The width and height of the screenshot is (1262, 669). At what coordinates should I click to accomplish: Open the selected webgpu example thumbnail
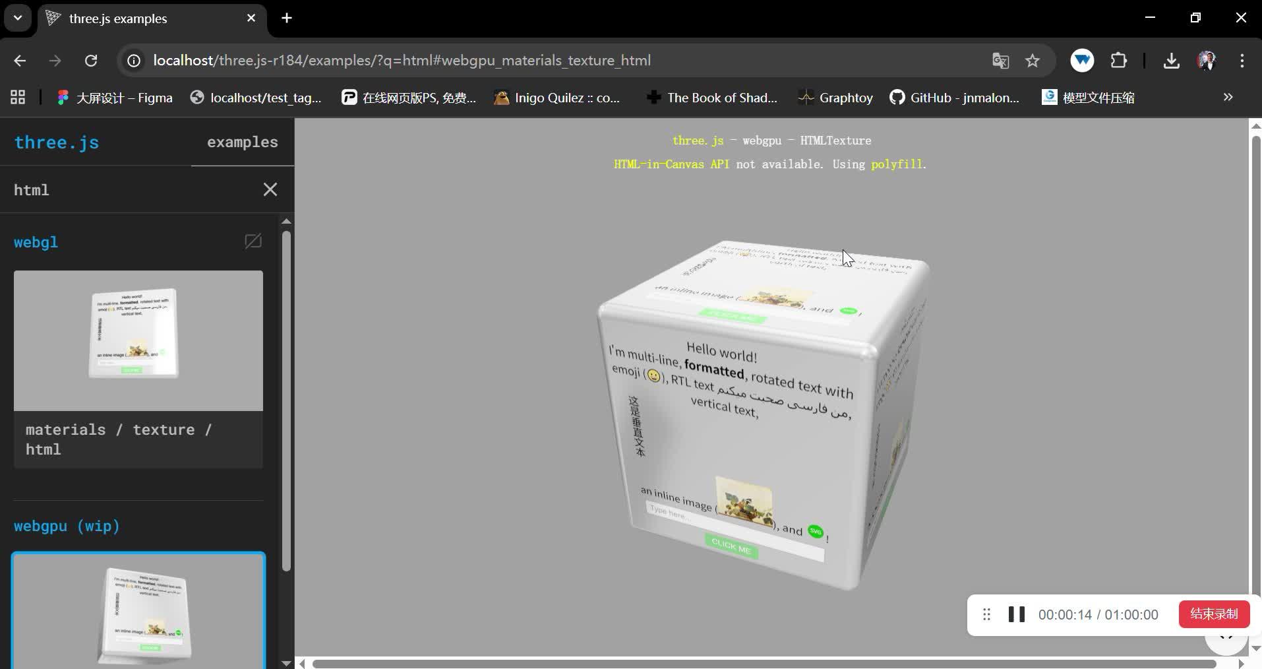click(138, 610)
